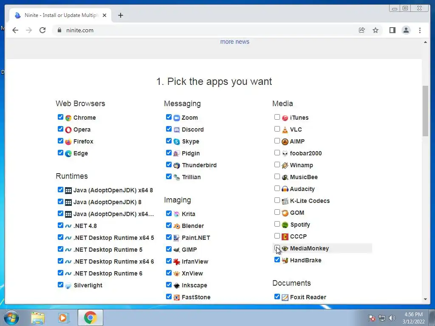
Task: Open Chrome's three-dot menu
Action: [x=420, y=30]
